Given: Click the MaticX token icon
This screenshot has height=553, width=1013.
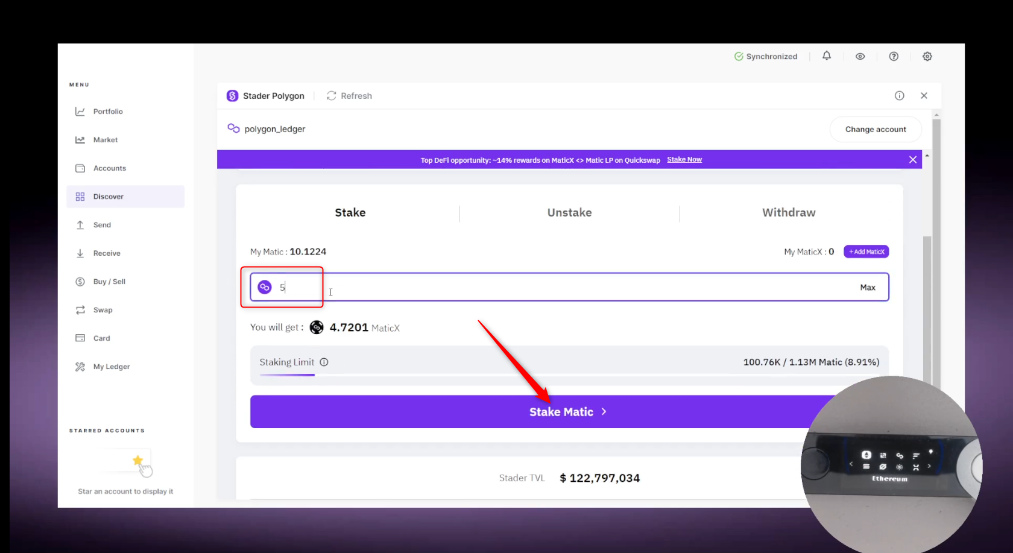Looking at the screenshot, I should (x=317, y=327).
